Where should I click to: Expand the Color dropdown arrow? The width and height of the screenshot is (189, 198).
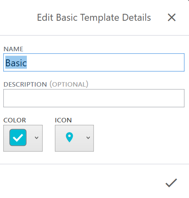tap(37, 138)
